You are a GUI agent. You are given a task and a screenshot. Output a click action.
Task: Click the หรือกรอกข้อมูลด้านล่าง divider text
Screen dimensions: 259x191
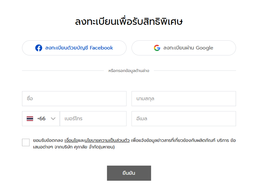point(129,71)
